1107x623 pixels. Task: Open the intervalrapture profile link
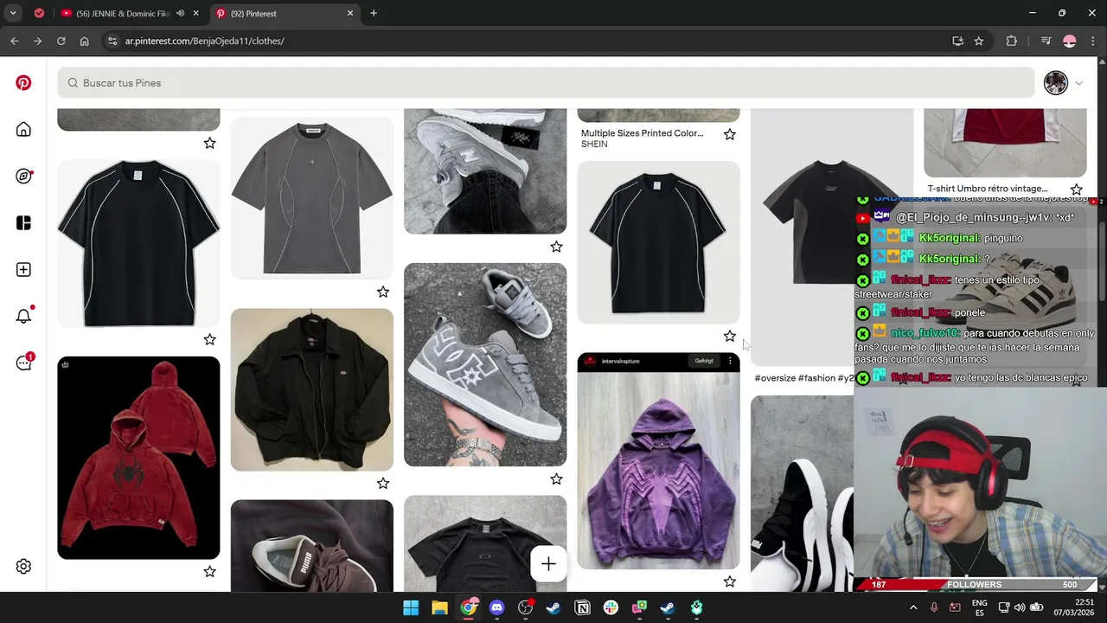tap(620, 361)
